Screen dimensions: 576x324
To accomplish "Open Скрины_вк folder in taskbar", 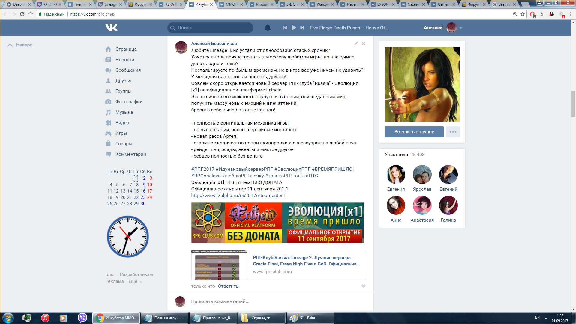I will [x=262, y=318].
